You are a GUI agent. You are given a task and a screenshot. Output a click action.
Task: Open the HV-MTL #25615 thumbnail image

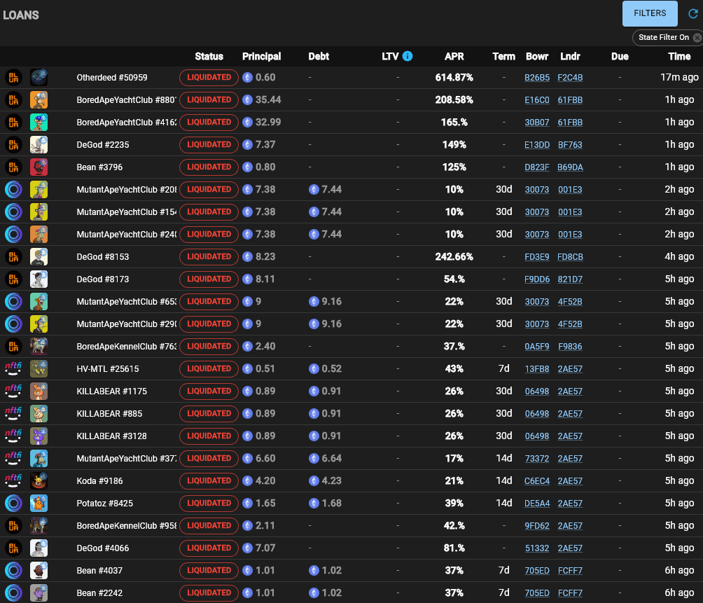[39, 368]
